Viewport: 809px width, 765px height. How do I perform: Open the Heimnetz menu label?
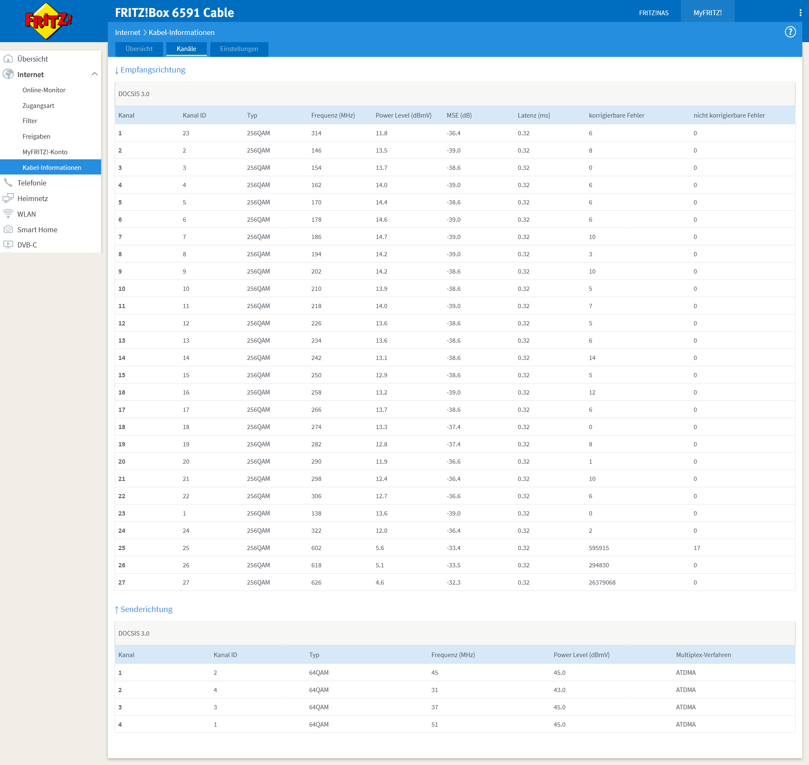32,199
